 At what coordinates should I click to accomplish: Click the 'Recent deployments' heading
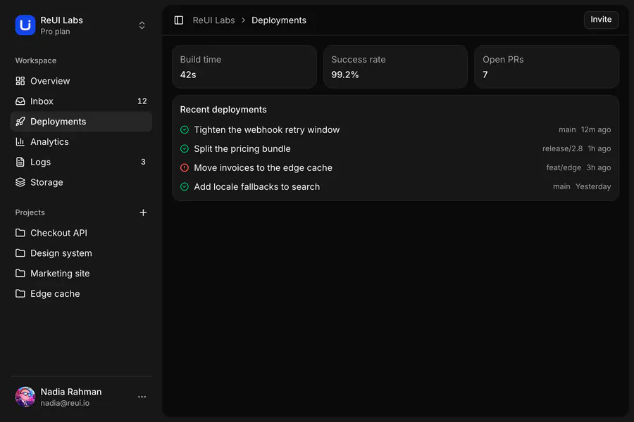click(223, 110)
